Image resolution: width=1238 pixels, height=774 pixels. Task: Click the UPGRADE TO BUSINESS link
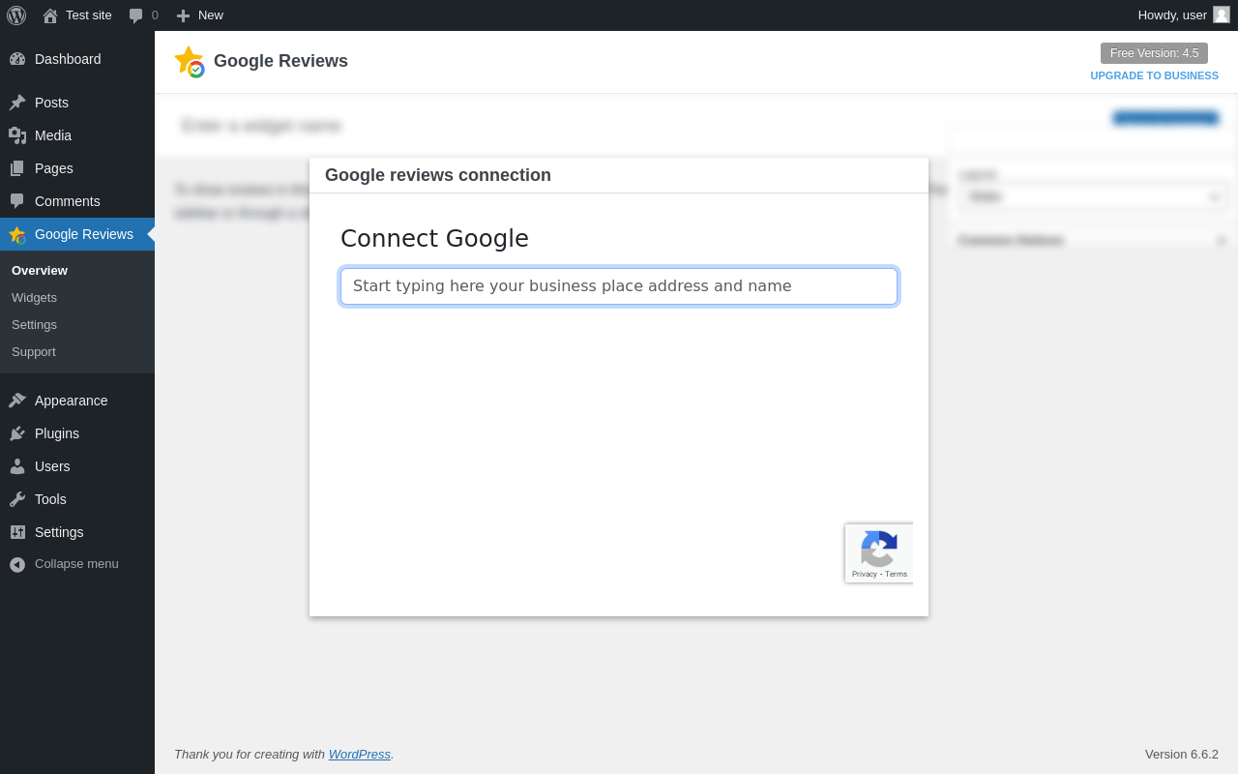1154,75
